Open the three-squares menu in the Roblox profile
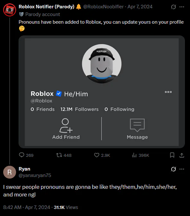The image size is (190, 216). coord(168,92)
